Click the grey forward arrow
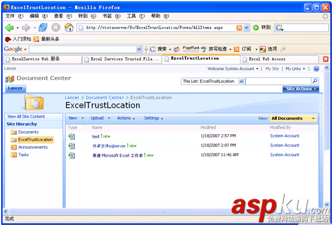Screen dimensions: 333x226 (x=26, y=27)
